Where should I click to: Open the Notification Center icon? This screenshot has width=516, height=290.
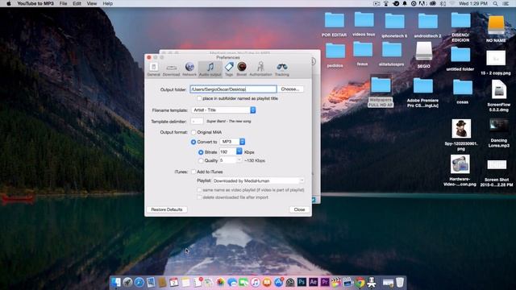tap(506, 3)
